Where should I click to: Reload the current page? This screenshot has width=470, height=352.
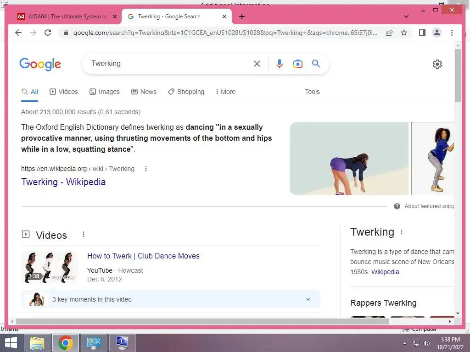[x=48, y=33]
